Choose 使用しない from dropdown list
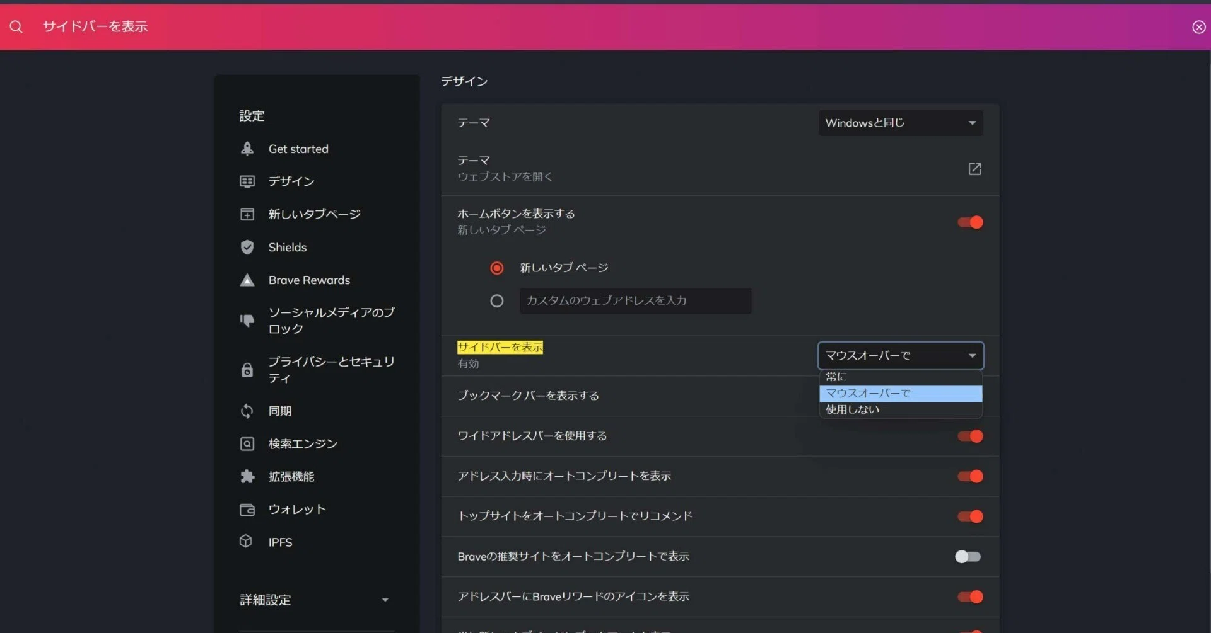The width and height of the screenshot is (1211, 633). [x=900, y=409]
